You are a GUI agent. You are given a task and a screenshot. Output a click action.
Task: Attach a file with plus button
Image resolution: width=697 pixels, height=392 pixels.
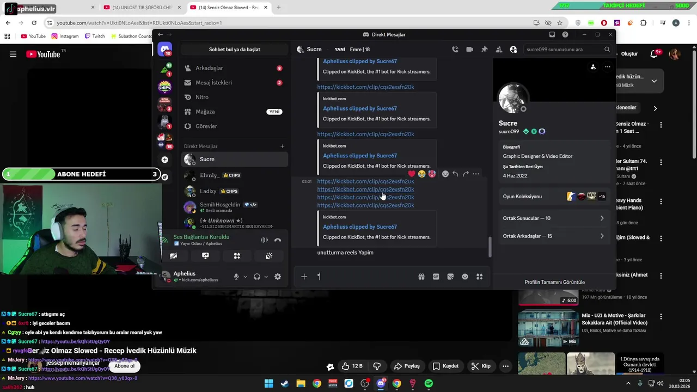304,277
